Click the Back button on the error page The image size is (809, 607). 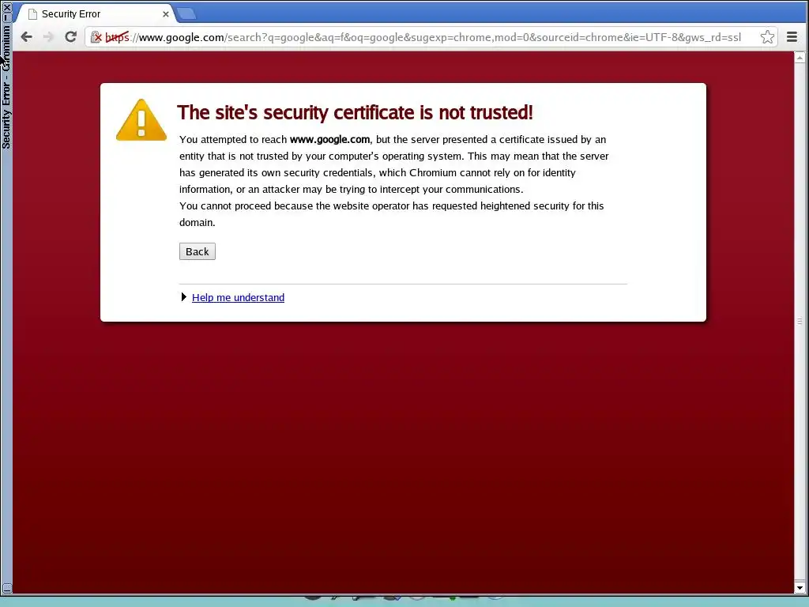pyautogui.click(x=197, y=251)
